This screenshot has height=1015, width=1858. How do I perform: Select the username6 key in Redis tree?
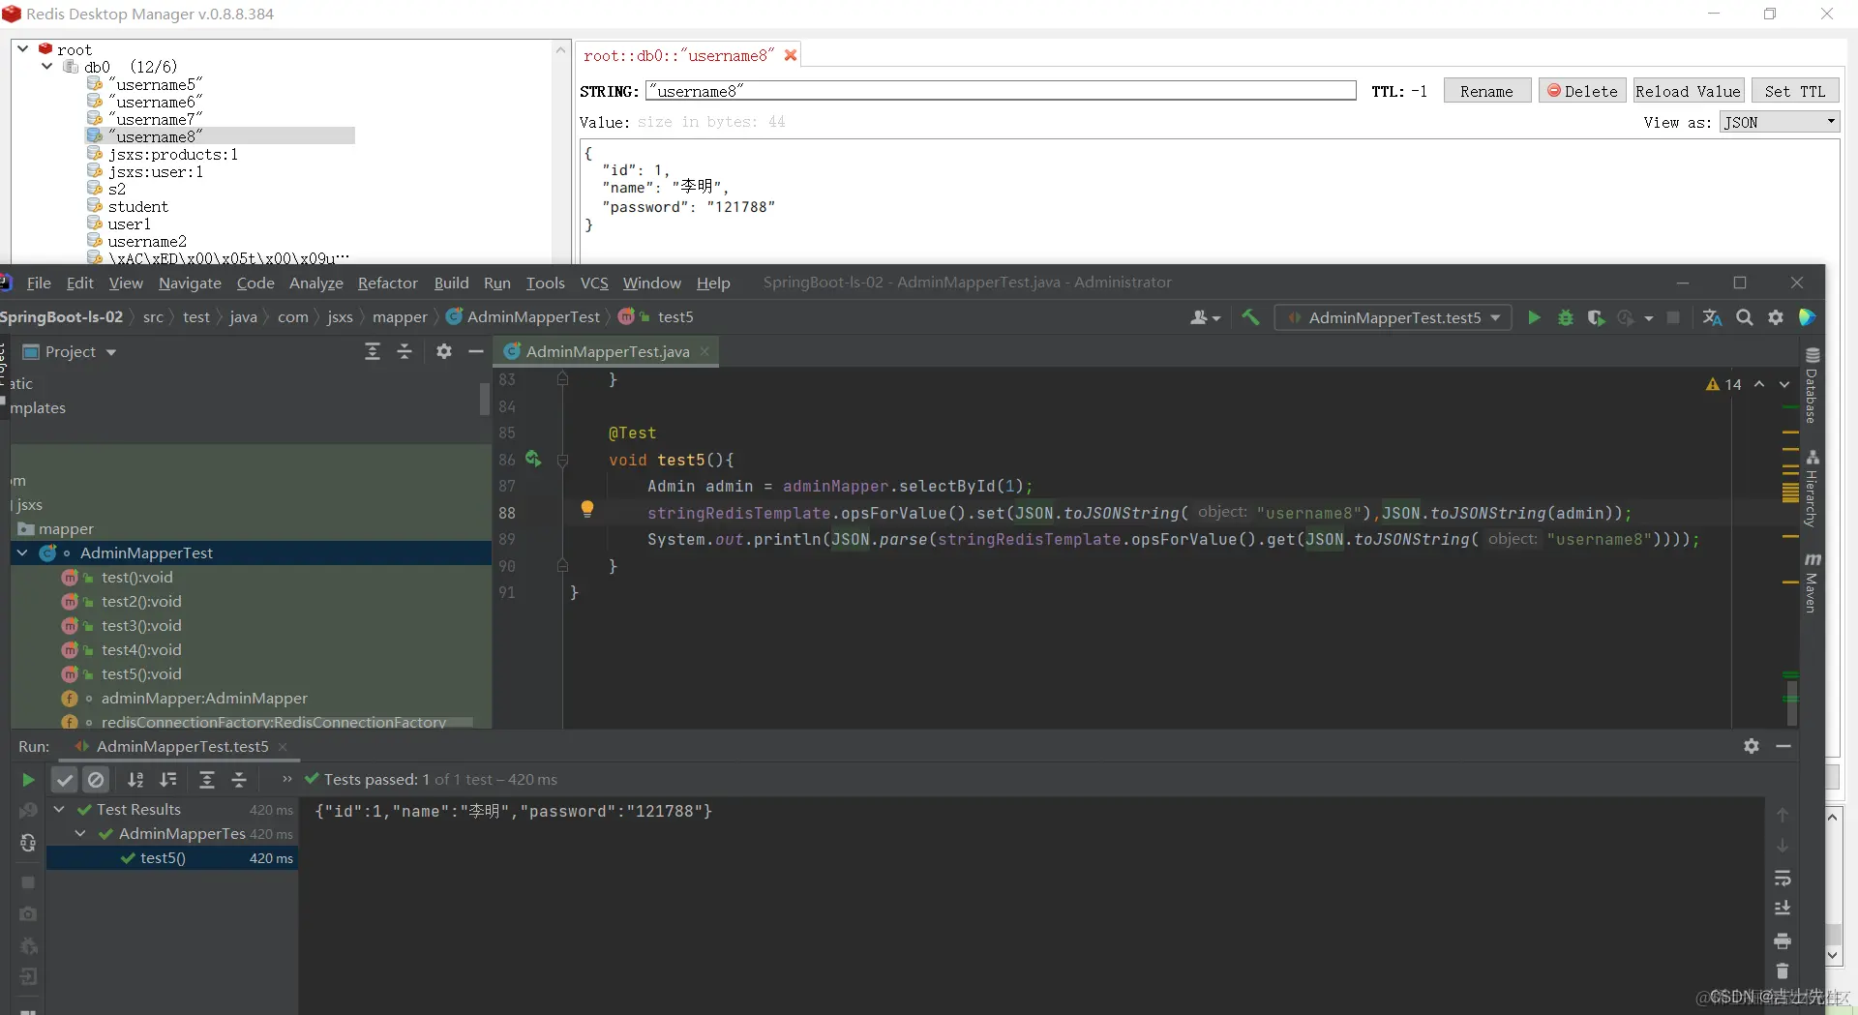pos(155,102)
